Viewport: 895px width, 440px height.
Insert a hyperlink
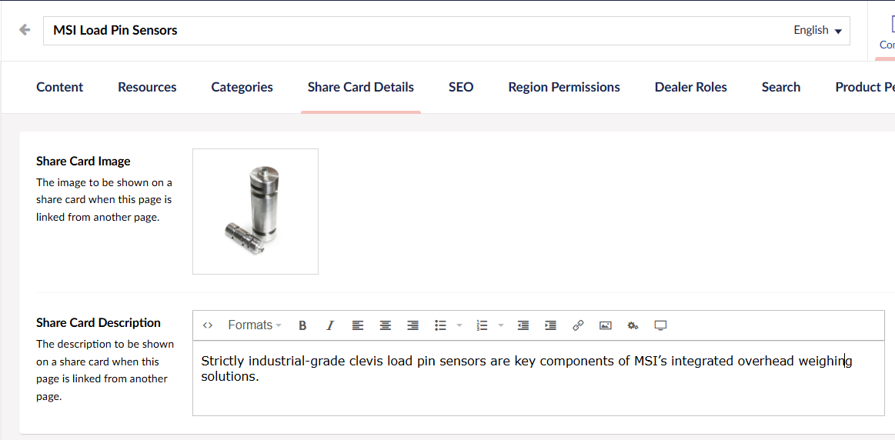[x=578, y=325]
